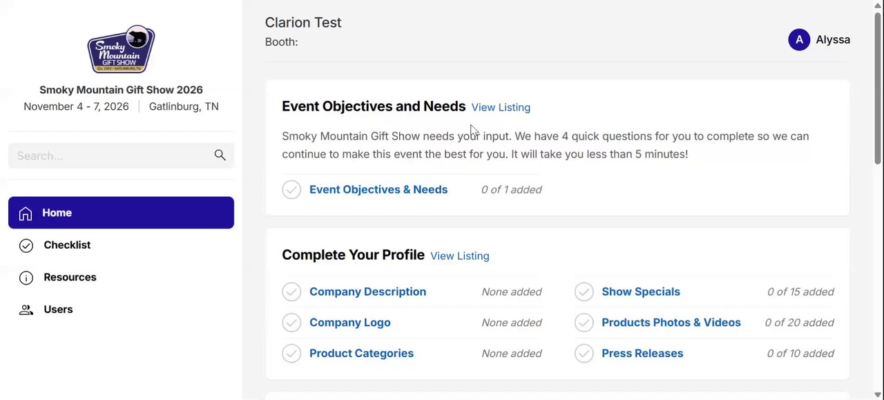The image size is (884, 400).
Task: Open the Products Photos & Videos link
Action: tap(671, 323)
